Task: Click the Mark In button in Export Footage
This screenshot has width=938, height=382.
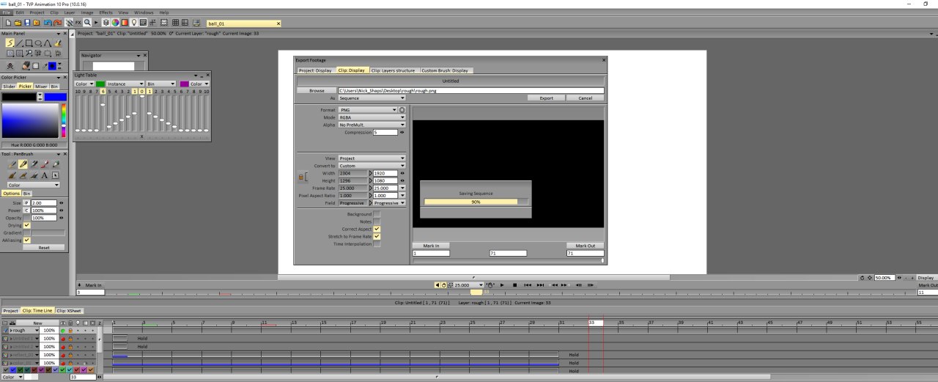Action: tap(431, 246)
